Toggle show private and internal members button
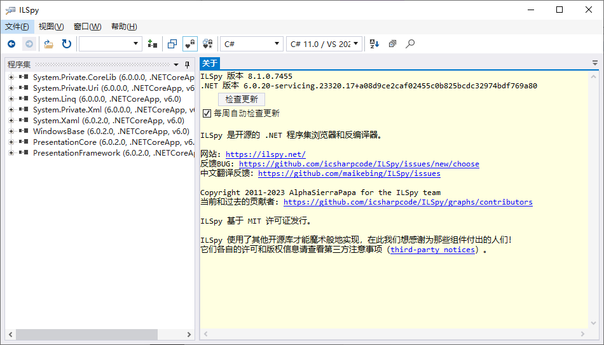The width and height of the screenshot is (604, 345). click(x=190, y=44)
